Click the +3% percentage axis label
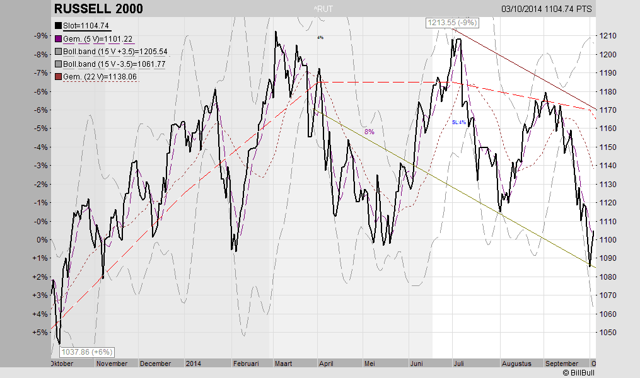Viewport: 640px width, 378px height. (x=40, y=295)
